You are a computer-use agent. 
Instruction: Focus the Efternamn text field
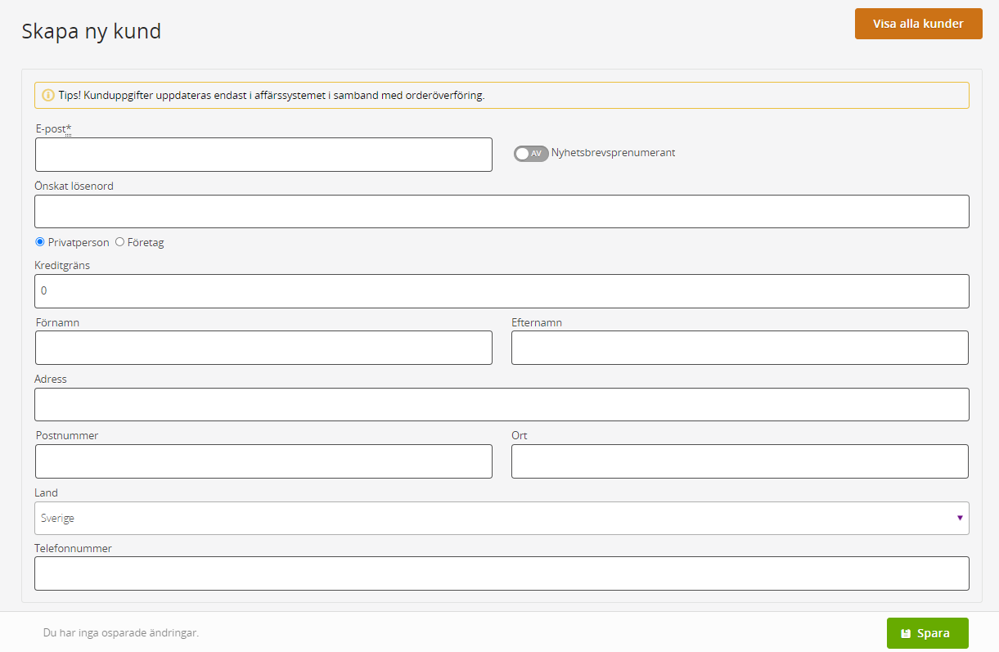(x=740, y=348)
